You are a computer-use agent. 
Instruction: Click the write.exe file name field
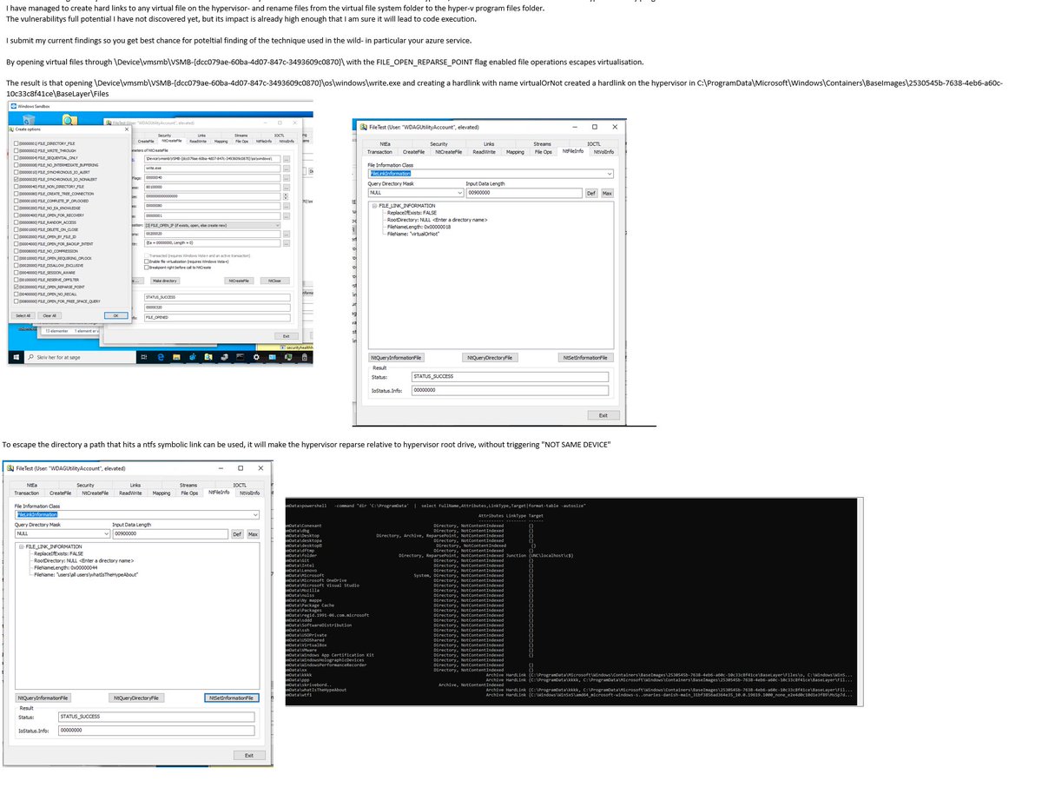[212, 169]
